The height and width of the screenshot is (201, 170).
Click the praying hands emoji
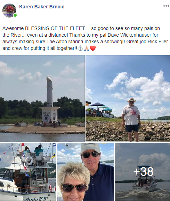87,48
